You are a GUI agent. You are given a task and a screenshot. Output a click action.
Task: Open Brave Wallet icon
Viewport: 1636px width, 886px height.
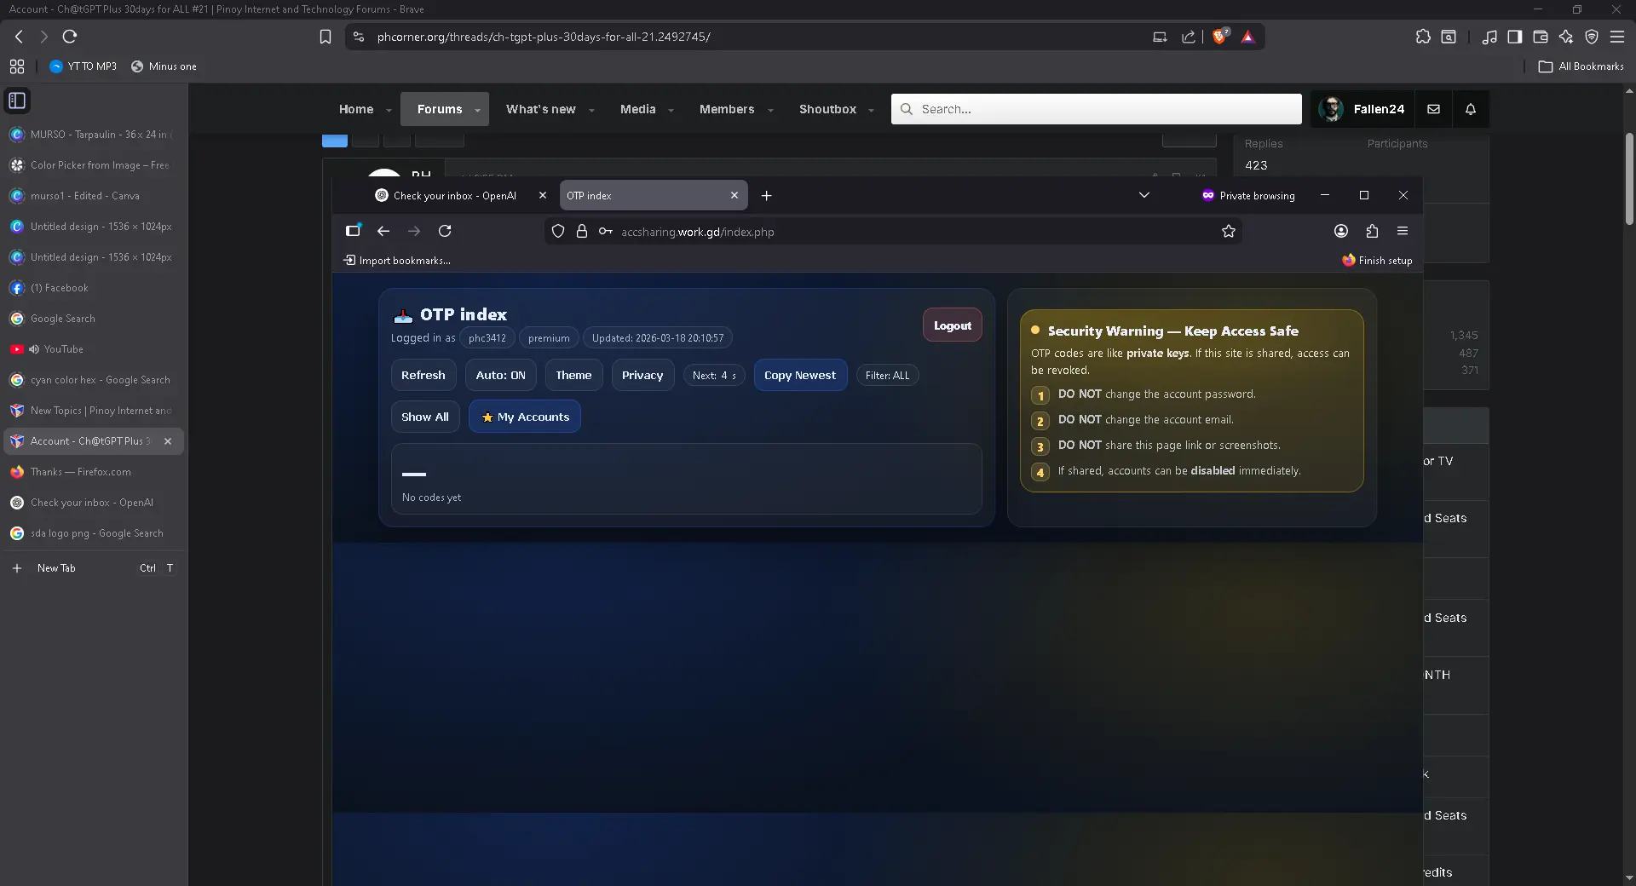click(x=1541, y=37)
